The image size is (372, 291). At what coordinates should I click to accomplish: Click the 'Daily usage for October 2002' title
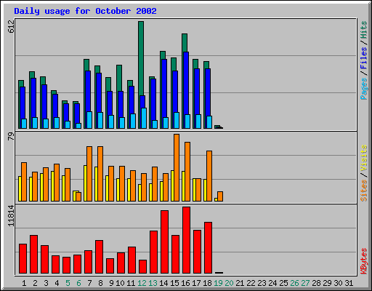(x=85, y=11)
